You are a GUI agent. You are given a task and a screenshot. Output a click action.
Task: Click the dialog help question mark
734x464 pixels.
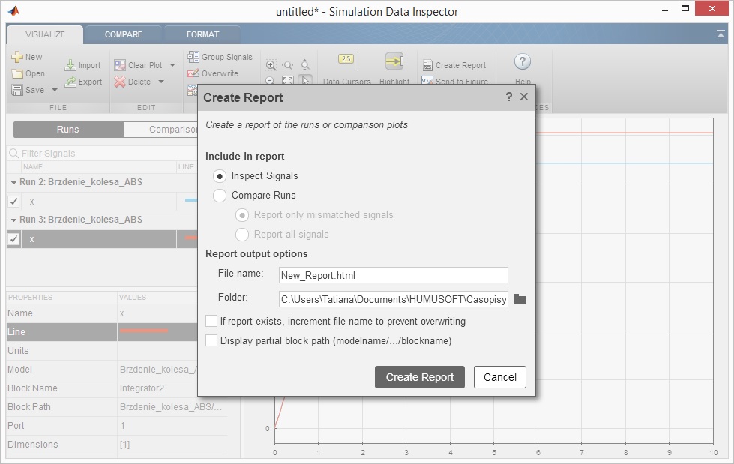tap(509, 97)
